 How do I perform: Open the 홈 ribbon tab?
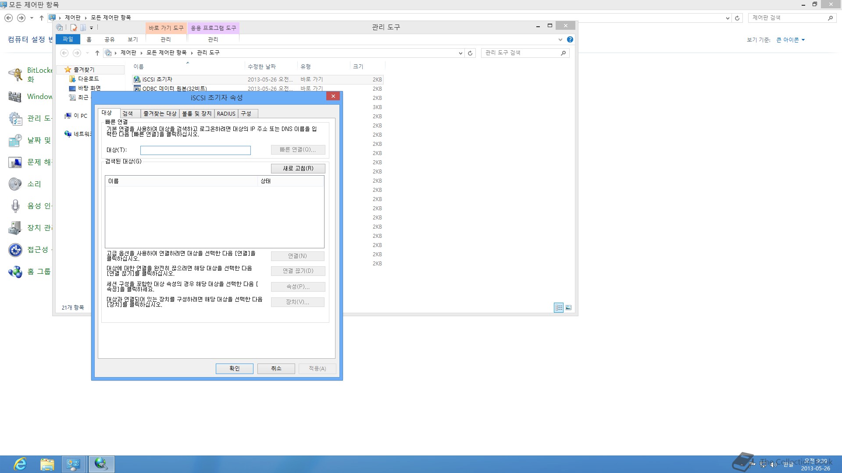pyautogui.click(x=89, y=39)
